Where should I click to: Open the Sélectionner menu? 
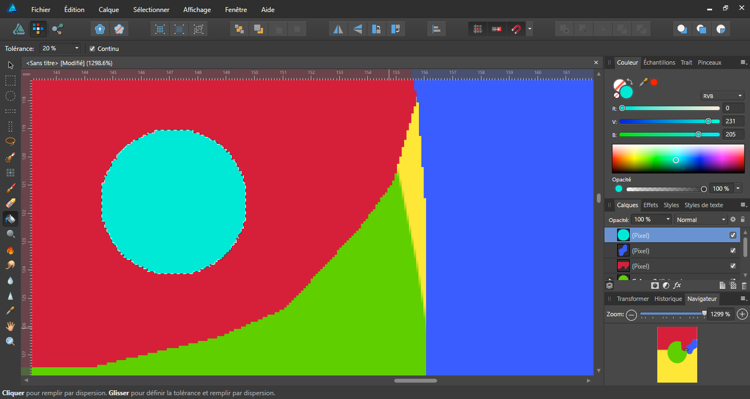(x=151, y=9)
